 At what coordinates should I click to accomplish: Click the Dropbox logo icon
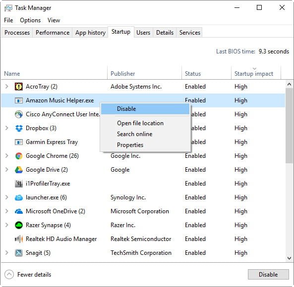[x=19, y=128]
